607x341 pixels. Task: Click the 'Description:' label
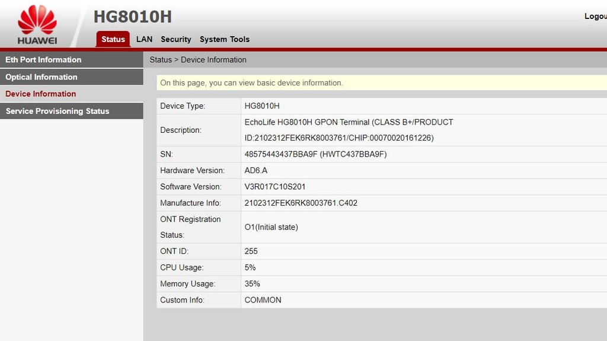(x=181, y=130)
